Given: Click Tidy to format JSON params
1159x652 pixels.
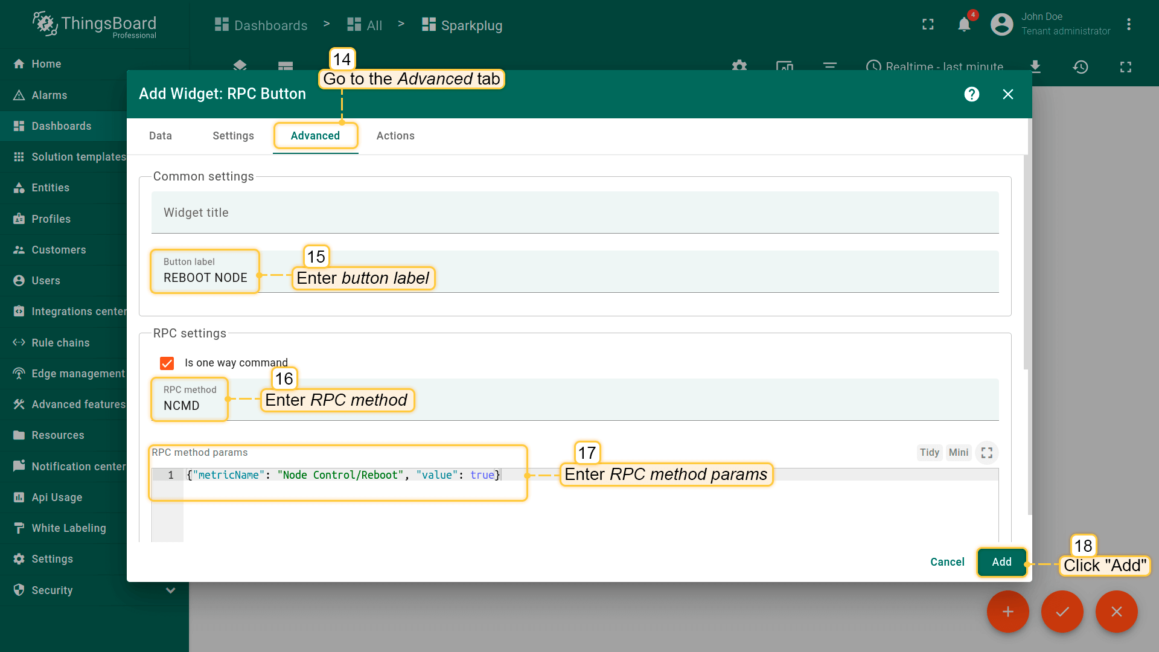Looking at the screenshot, I should coord(929,453).
